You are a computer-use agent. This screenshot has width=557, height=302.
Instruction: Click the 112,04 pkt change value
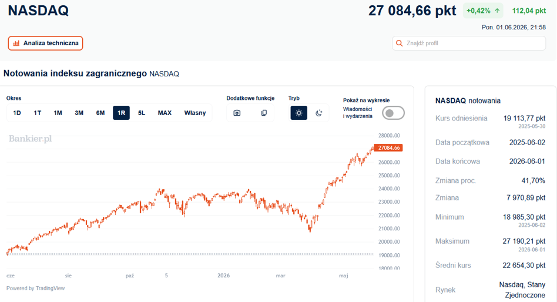click(529, 11)
